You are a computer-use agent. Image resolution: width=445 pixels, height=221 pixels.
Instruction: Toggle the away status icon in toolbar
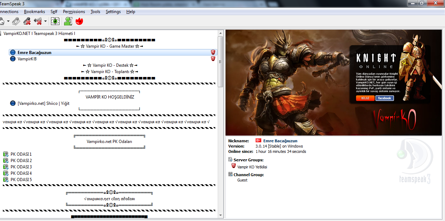point(2,22)
